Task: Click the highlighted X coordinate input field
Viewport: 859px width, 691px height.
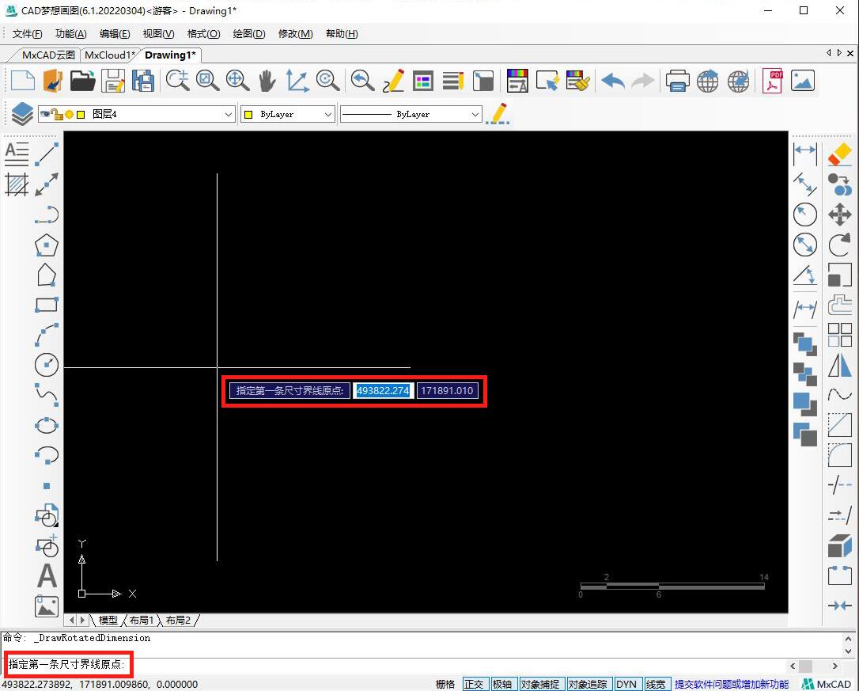Action: coord(384,391)
